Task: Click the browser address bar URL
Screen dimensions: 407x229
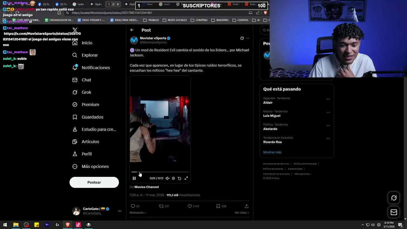Action: pos(112,13)
